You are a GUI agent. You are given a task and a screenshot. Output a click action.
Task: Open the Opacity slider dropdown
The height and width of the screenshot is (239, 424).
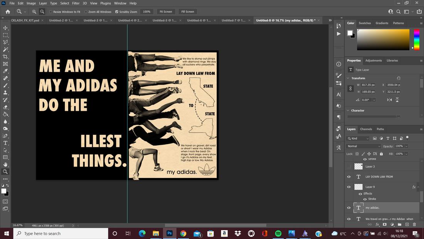point(406,146)
